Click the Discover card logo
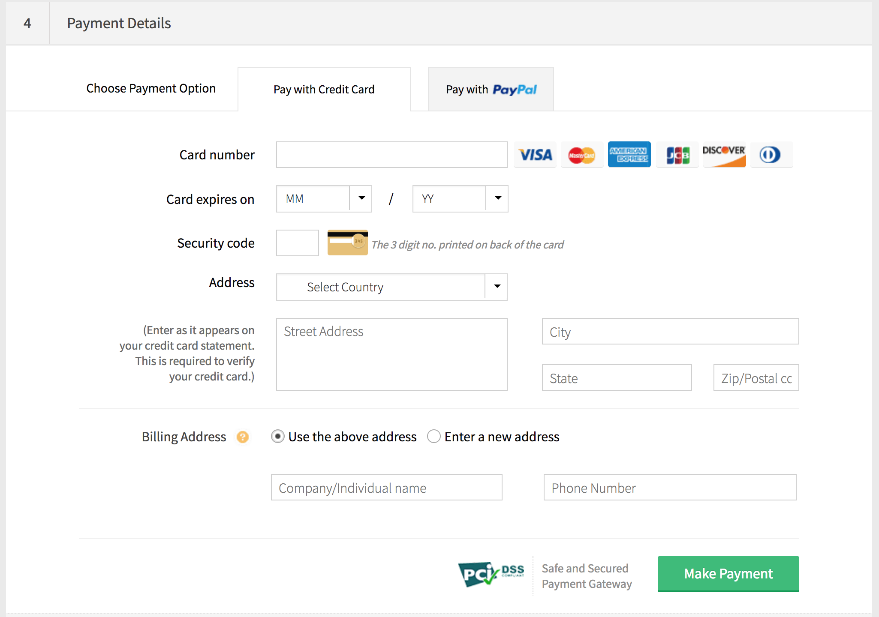 coord(724,155)
